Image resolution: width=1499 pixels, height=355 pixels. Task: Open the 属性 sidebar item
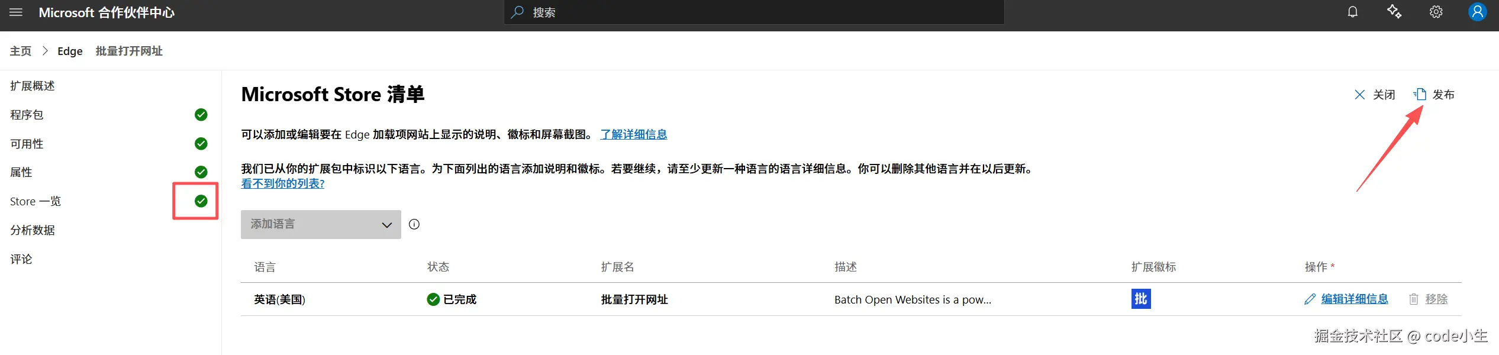[x=21, y=172]
